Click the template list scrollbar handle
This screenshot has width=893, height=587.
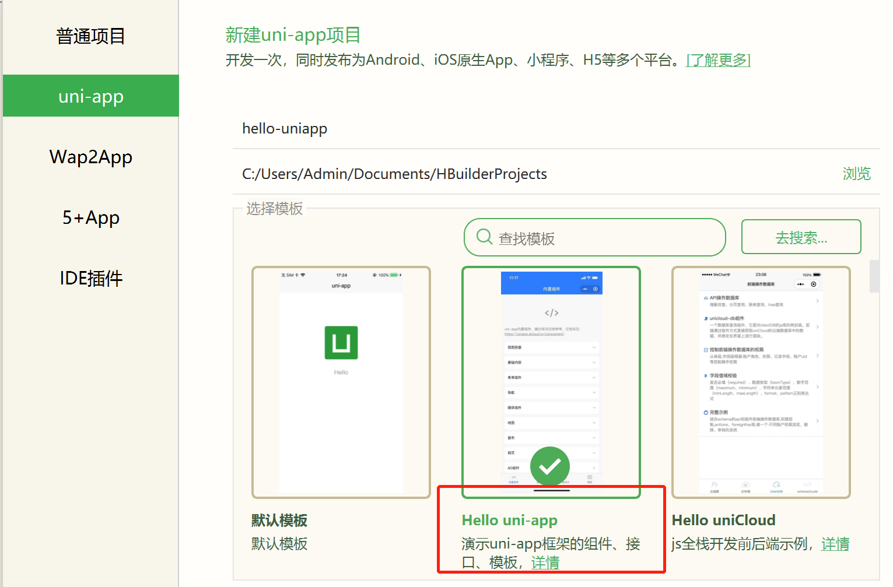874,276
